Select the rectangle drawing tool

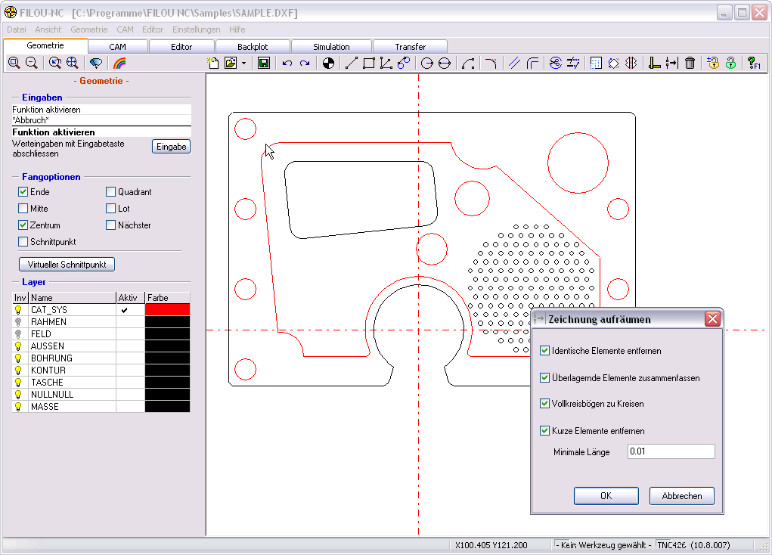tap(369, 64)
